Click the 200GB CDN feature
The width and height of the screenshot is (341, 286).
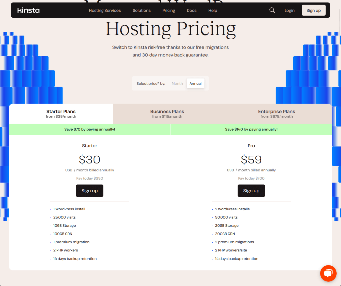(x=225, y=234)
